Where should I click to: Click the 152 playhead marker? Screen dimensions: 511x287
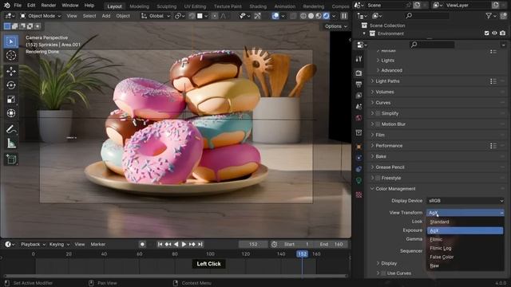point(302,254)
